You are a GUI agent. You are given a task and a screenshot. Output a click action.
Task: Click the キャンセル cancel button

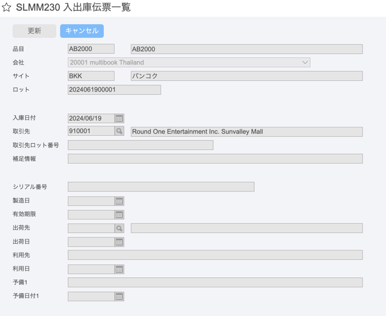point(82,31)
